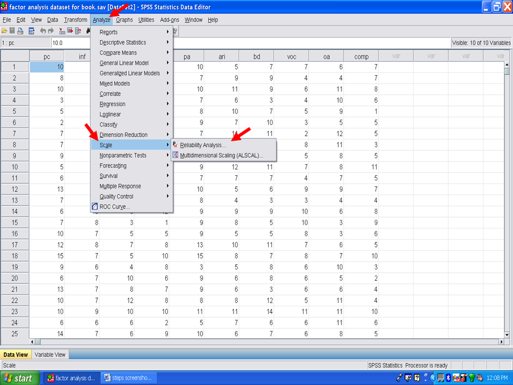Click the Print toolbar icon

pos(20,31)
